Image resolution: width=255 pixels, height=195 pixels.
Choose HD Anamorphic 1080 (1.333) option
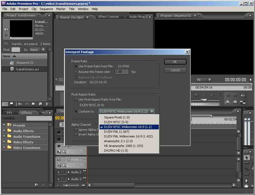pos(129,146)
